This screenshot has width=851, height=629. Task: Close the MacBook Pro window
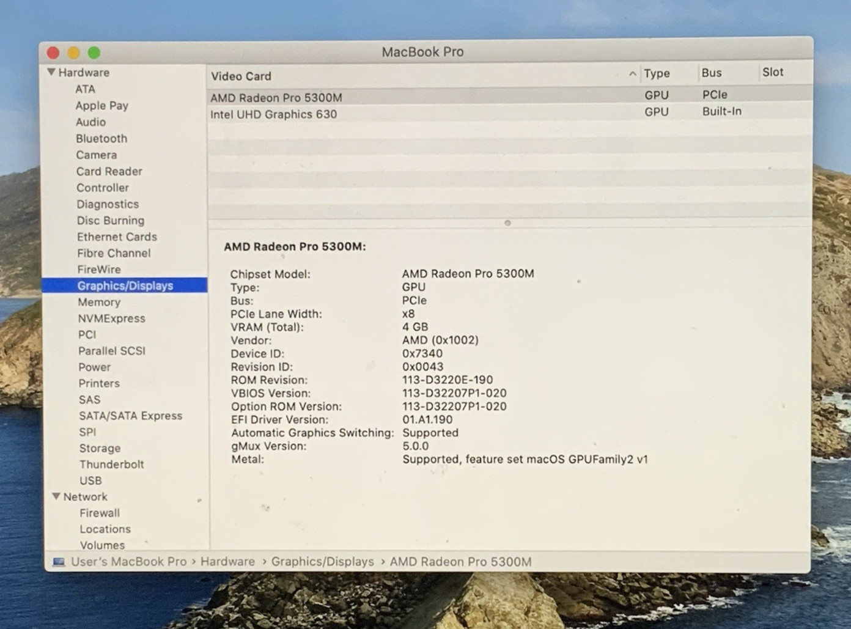coord(53,53)
